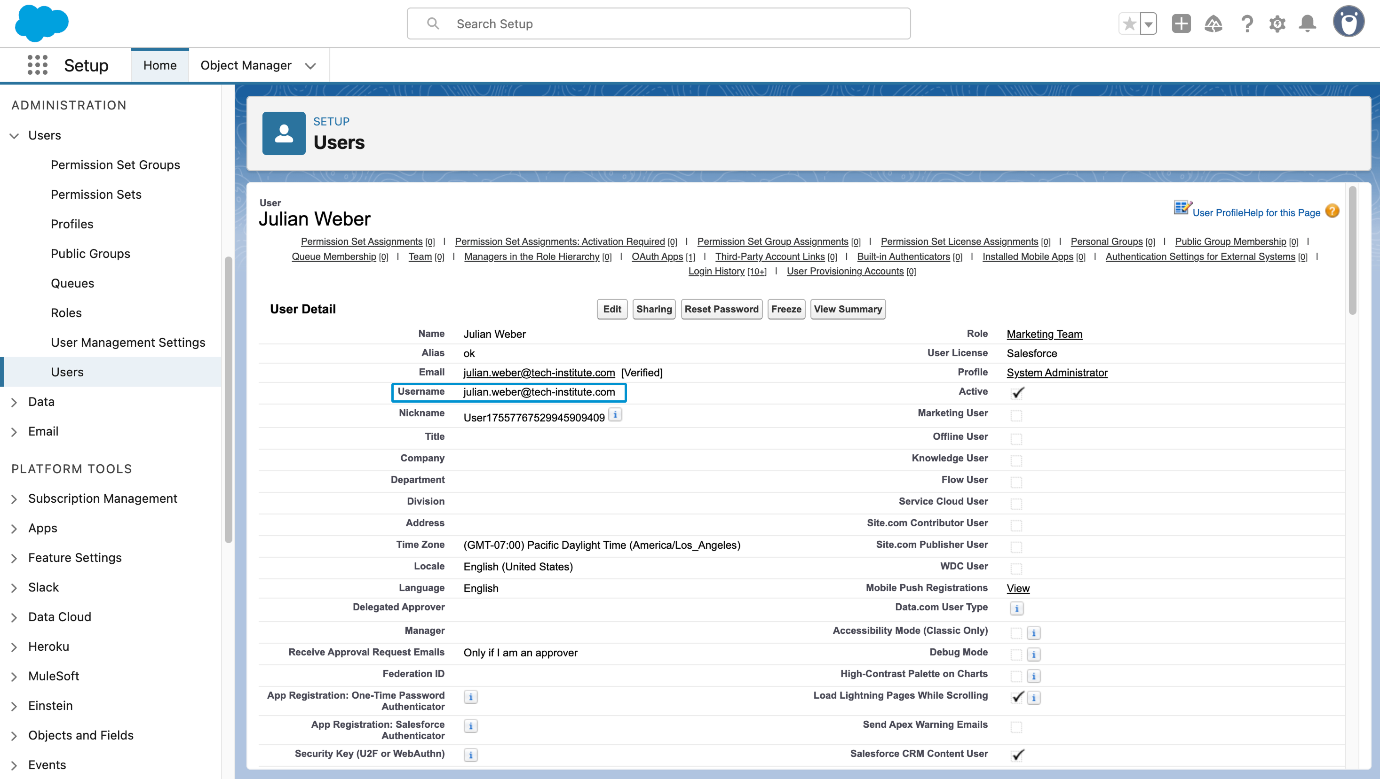Toggle the Offline User checkbox
The height and width of the screenshot is (779, 1380).
pyautogui.click(x=1016, y=439)
